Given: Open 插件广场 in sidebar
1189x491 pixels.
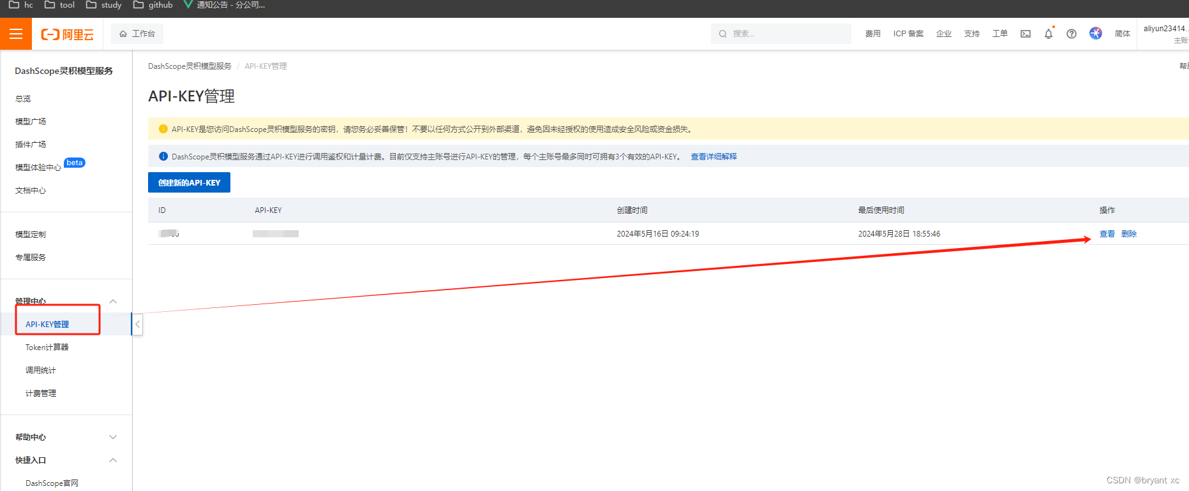Looking at the screenshot, I should tap(31, 144).
